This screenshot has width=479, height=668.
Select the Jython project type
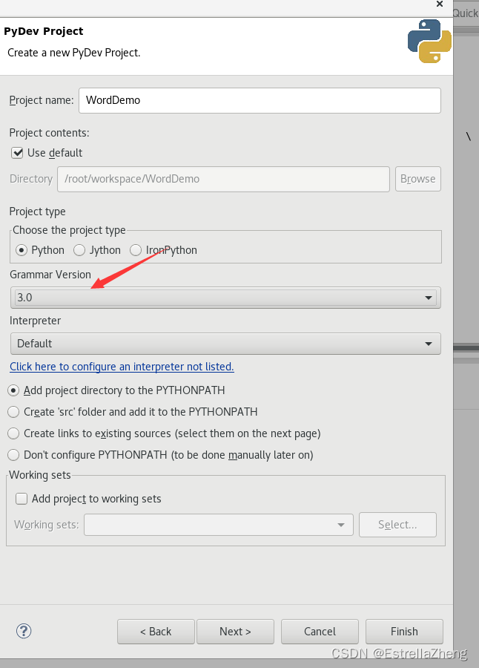point(79,250)
